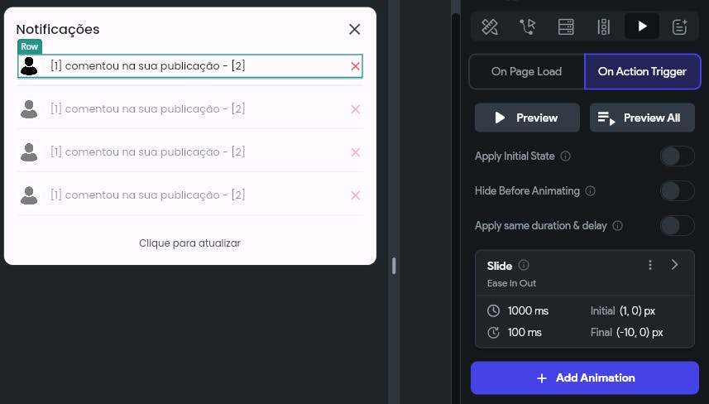This screenshot has height=404, width=709.
Task: Open the Generate Dynamic Children panel icon
Action: [x=604, y=26]
